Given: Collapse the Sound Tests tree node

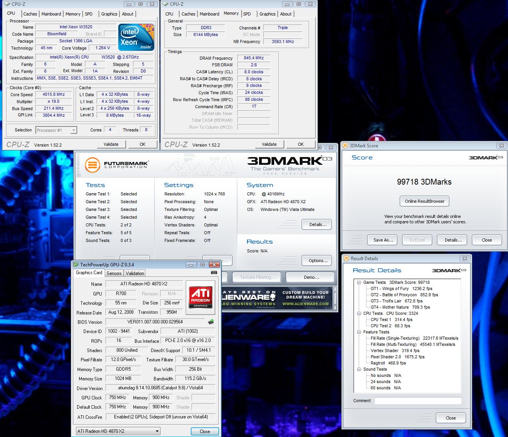Looking at the screenshot, I should click(359, 369).
